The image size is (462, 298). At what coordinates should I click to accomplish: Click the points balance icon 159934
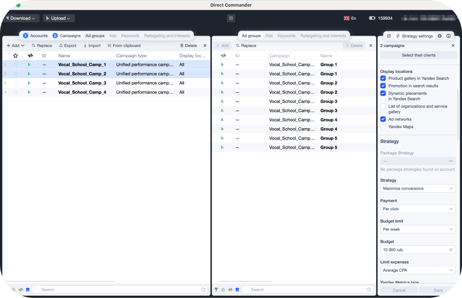pos(372,18)
